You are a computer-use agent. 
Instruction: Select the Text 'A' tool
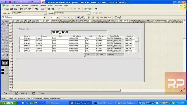tap(3, 40)
